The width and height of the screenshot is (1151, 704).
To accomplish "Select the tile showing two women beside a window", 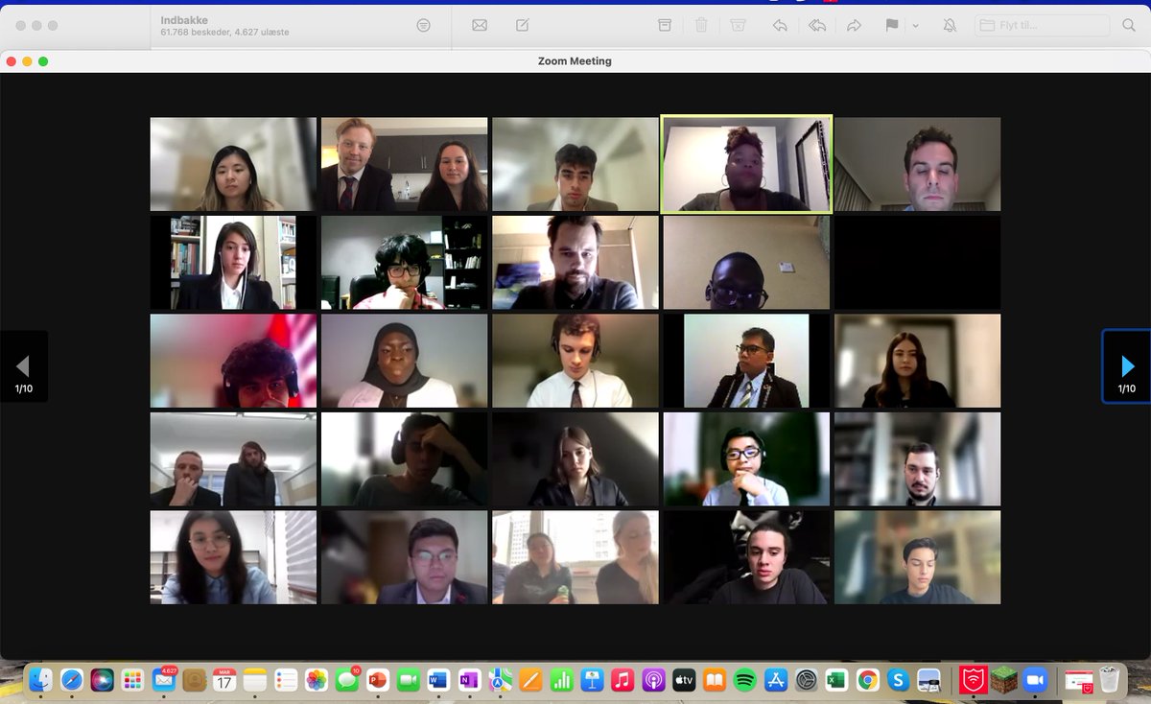I will click(575, 557).
